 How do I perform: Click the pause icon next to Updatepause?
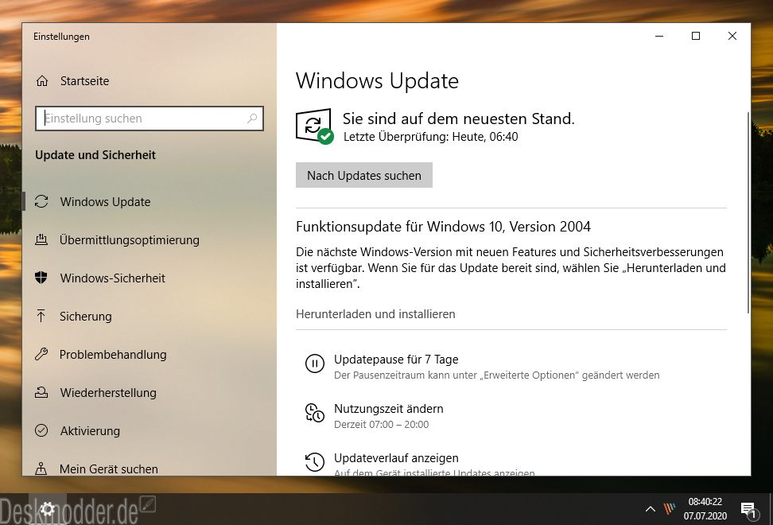coord(314,364)
